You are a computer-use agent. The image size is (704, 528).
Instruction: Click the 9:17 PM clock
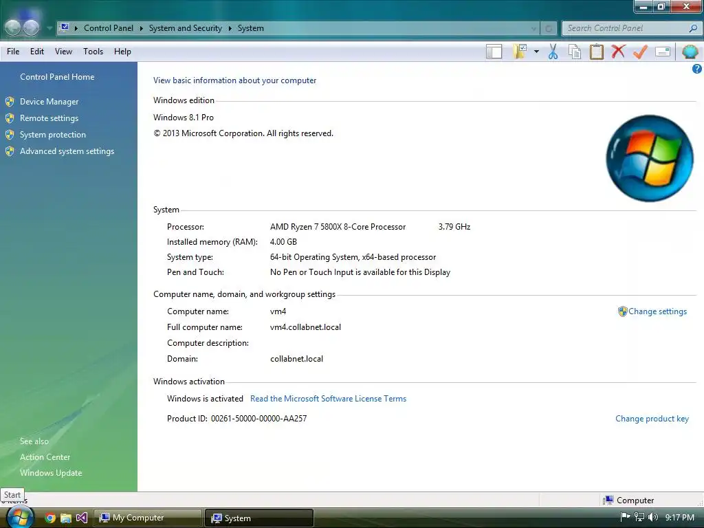click(x=679, y=518)
